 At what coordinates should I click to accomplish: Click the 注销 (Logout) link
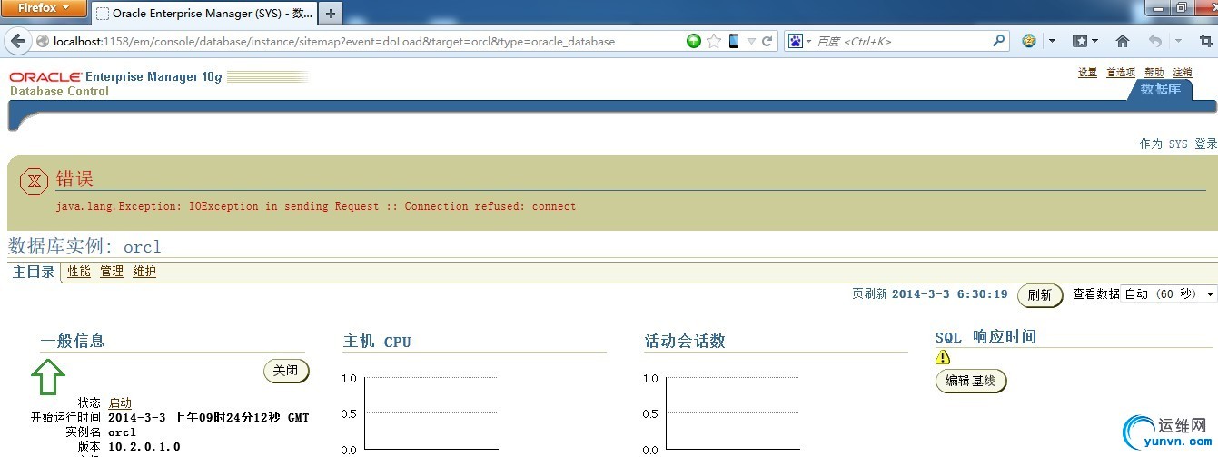point(1183,73)
